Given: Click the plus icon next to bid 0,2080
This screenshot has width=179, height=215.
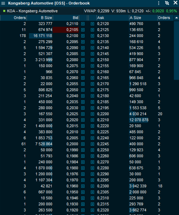Looking at the screenshot, I should coord(83,60).
